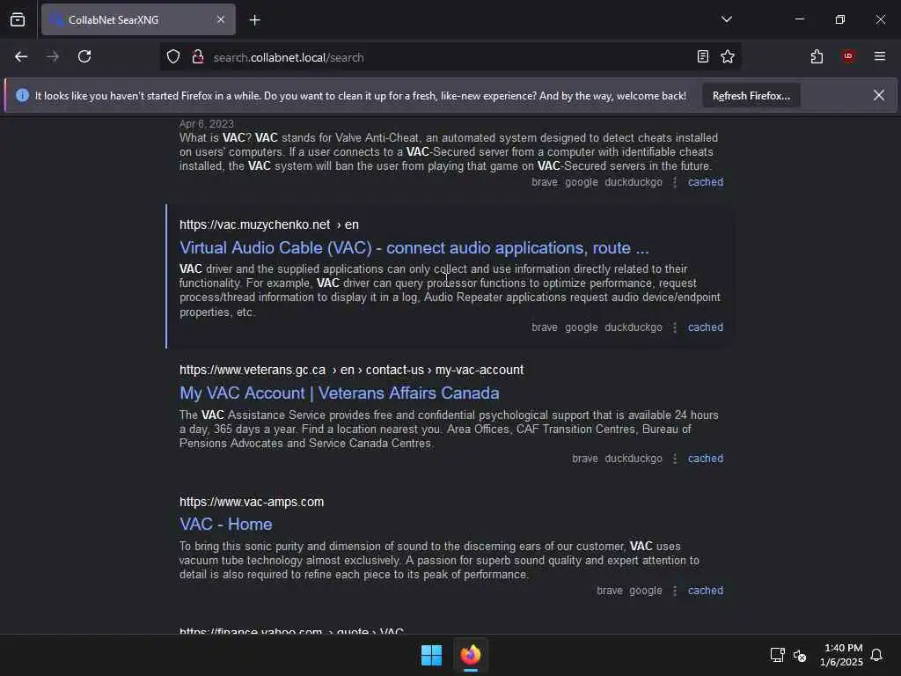Open Firefox application hamburger menu

[879, 56]
